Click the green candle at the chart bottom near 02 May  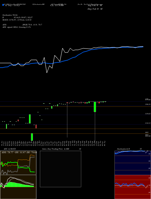click(32, 137)
